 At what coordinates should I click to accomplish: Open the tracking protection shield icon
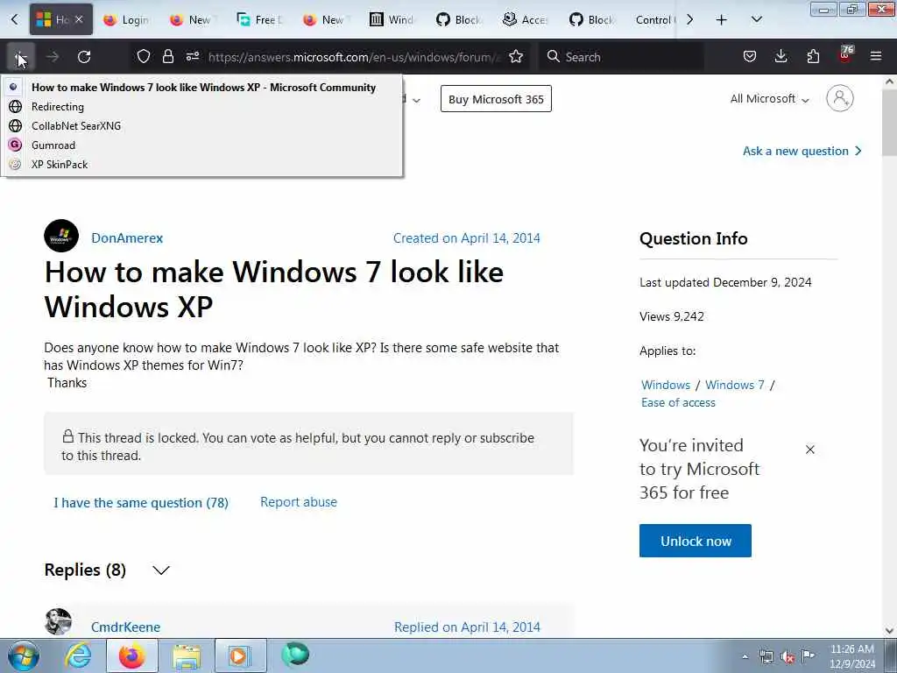[x=144, y=57]
